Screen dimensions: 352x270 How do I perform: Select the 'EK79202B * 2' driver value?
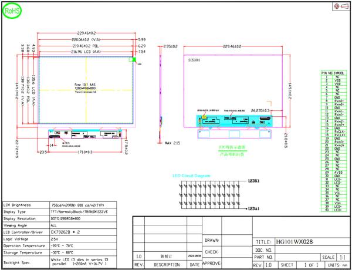pos(65,232)
